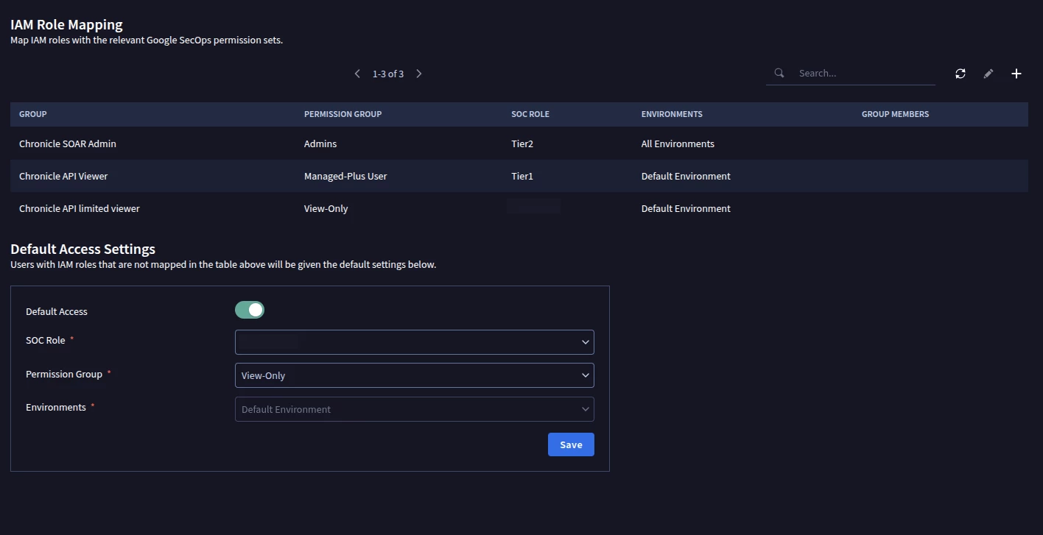Click Default Environment in limited viewer row
Screen dimensions: 1043x535
pos(686,208)
